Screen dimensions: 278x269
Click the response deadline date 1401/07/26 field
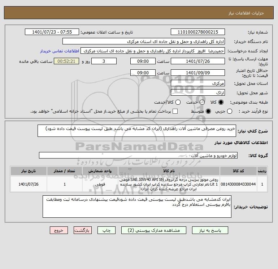(x=198, y=61)
